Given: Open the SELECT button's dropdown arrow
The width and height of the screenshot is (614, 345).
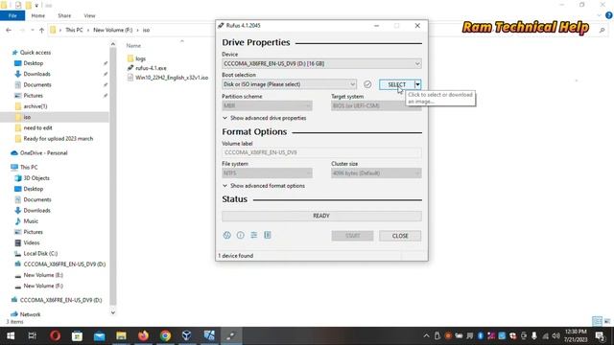Looking at the screenshot, I should pos(418,84).
